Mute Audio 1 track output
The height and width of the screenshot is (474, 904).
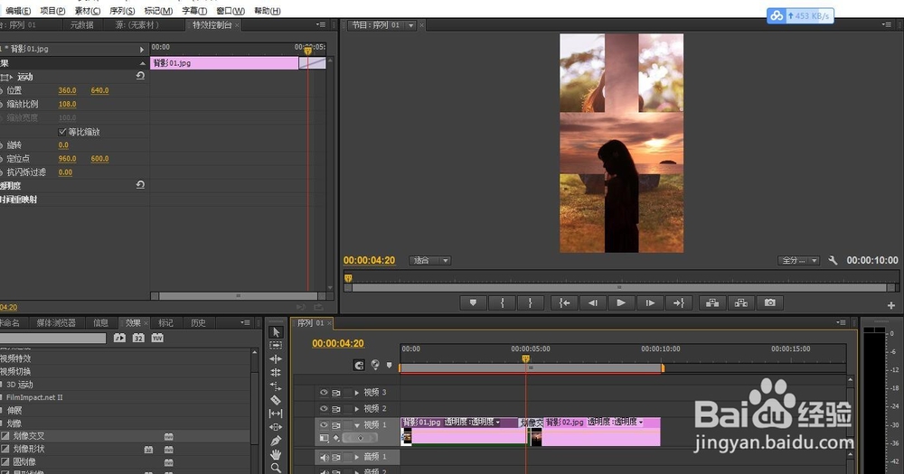324,458
